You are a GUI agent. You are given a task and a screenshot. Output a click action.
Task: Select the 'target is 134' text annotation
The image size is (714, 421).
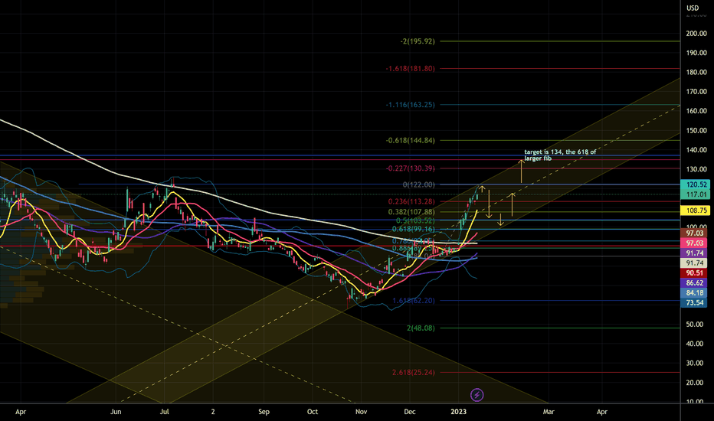[560, 155]
